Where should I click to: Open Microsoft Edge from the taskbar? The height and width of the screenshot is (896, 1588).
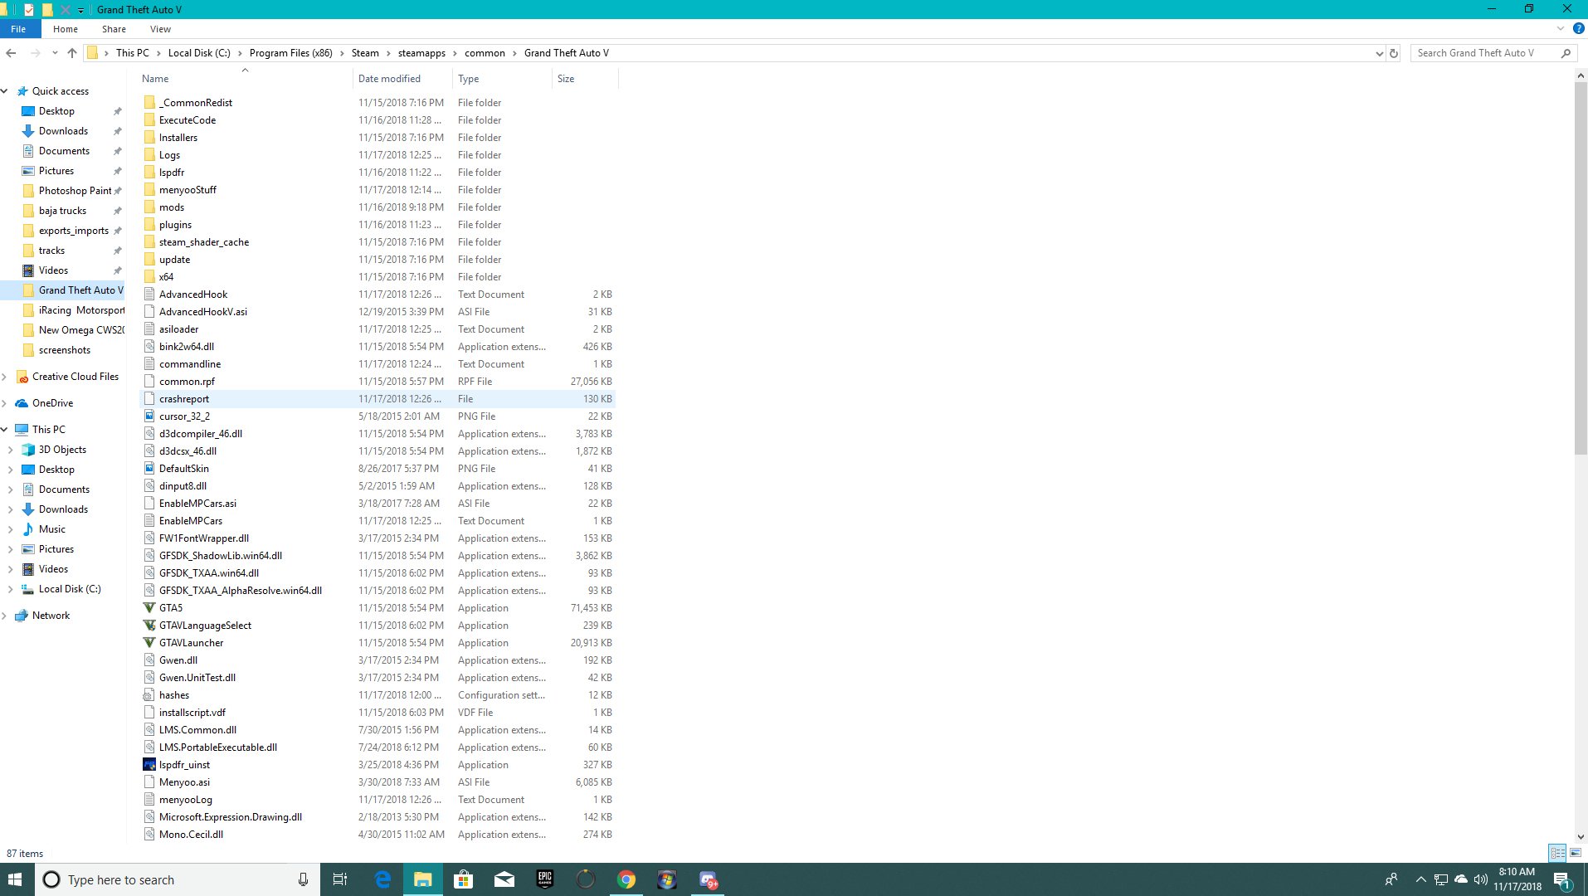(x=382, y=879)
